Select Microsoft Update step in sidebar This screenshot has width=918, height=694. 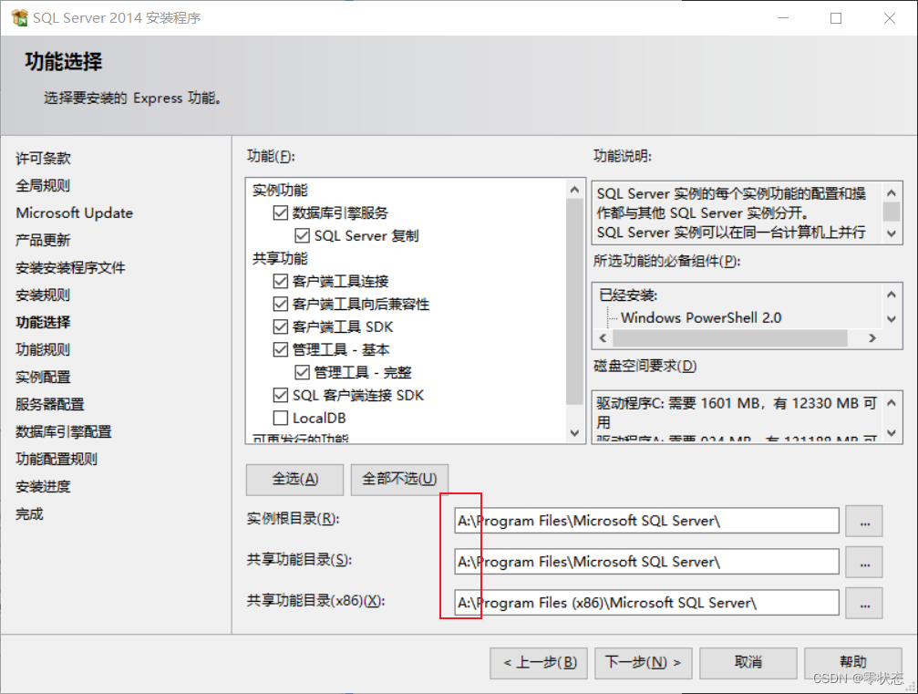tap(75, 212)
